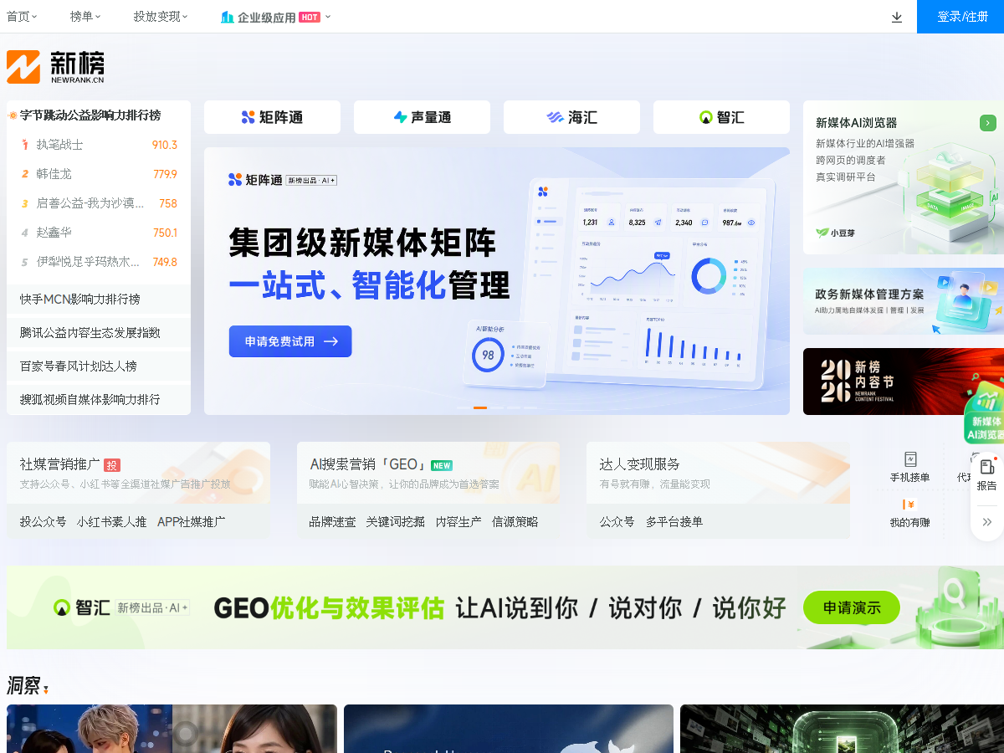
Task: Open 投公众号 link
Action: point(44,521)
